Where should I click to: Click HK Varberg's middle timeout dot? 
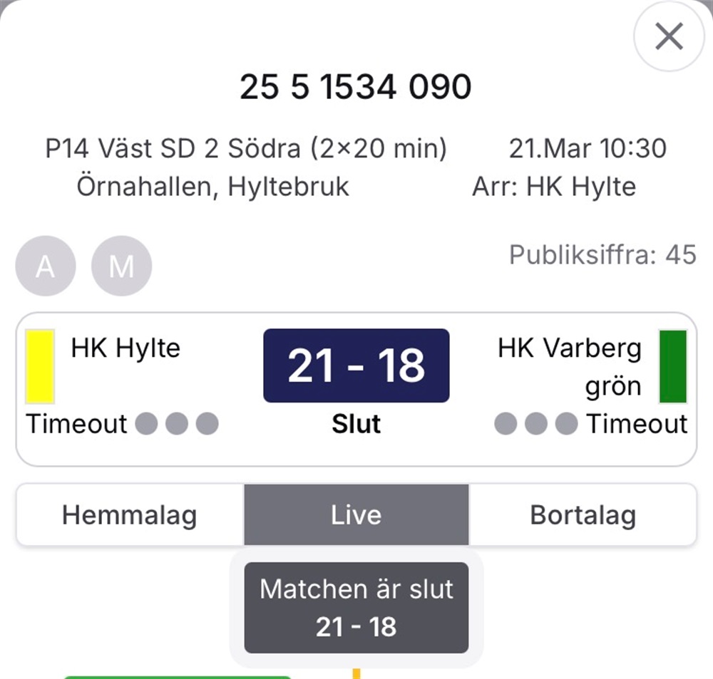point(536,424)
